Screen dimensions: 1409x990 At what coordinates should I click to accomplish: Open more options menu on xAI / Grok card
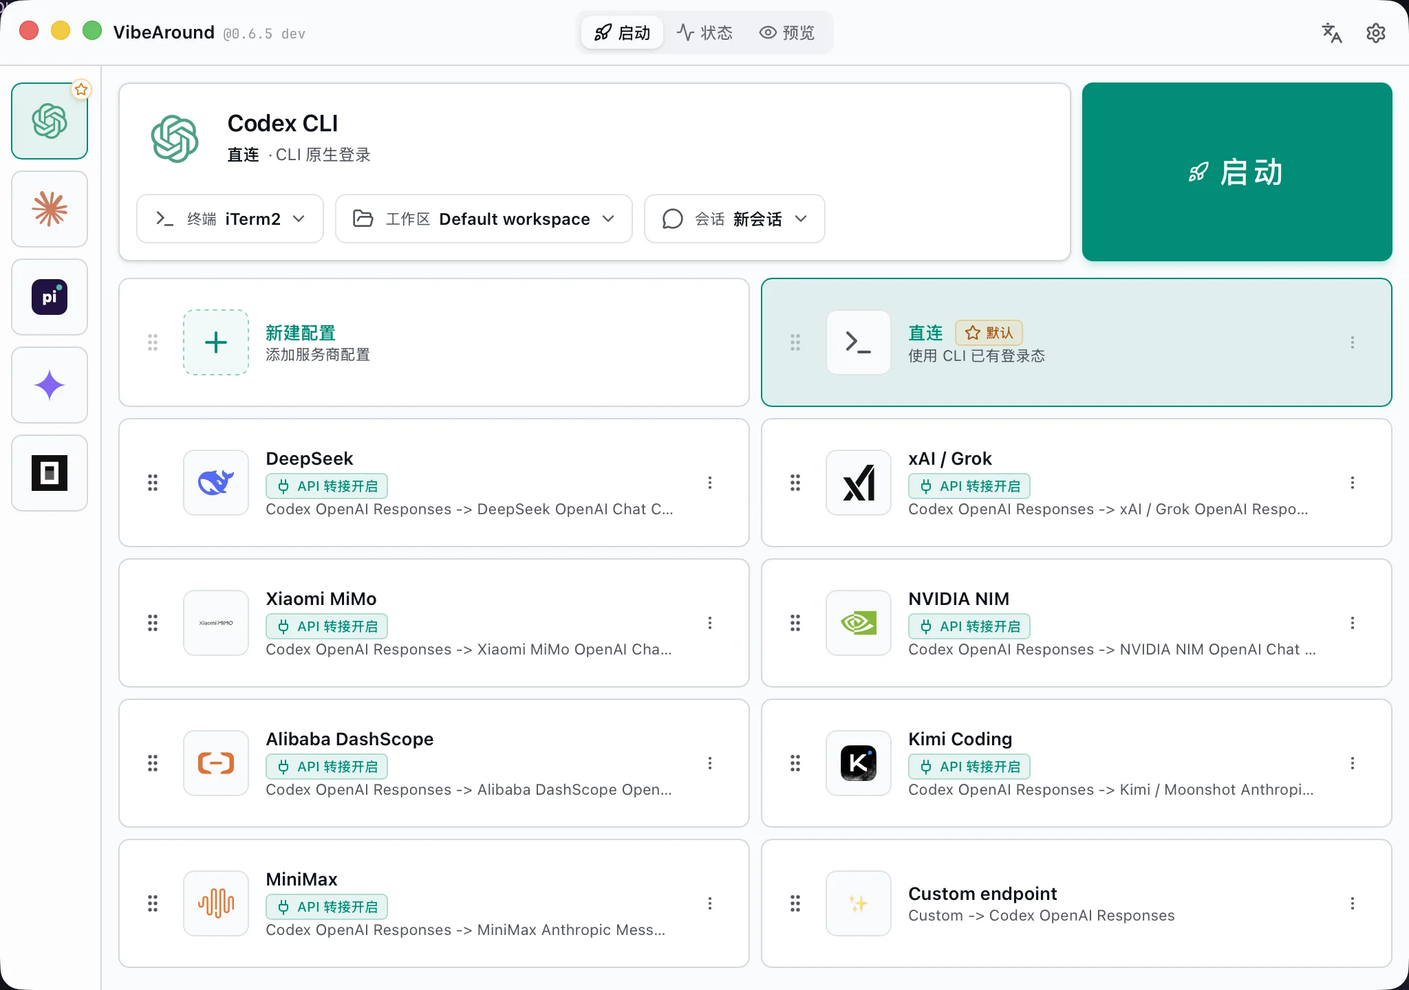[1353, 483]
